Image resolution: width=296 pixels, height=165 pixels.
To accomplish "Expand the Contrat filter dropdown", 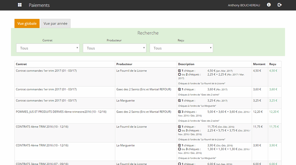I will pos(48,48).
